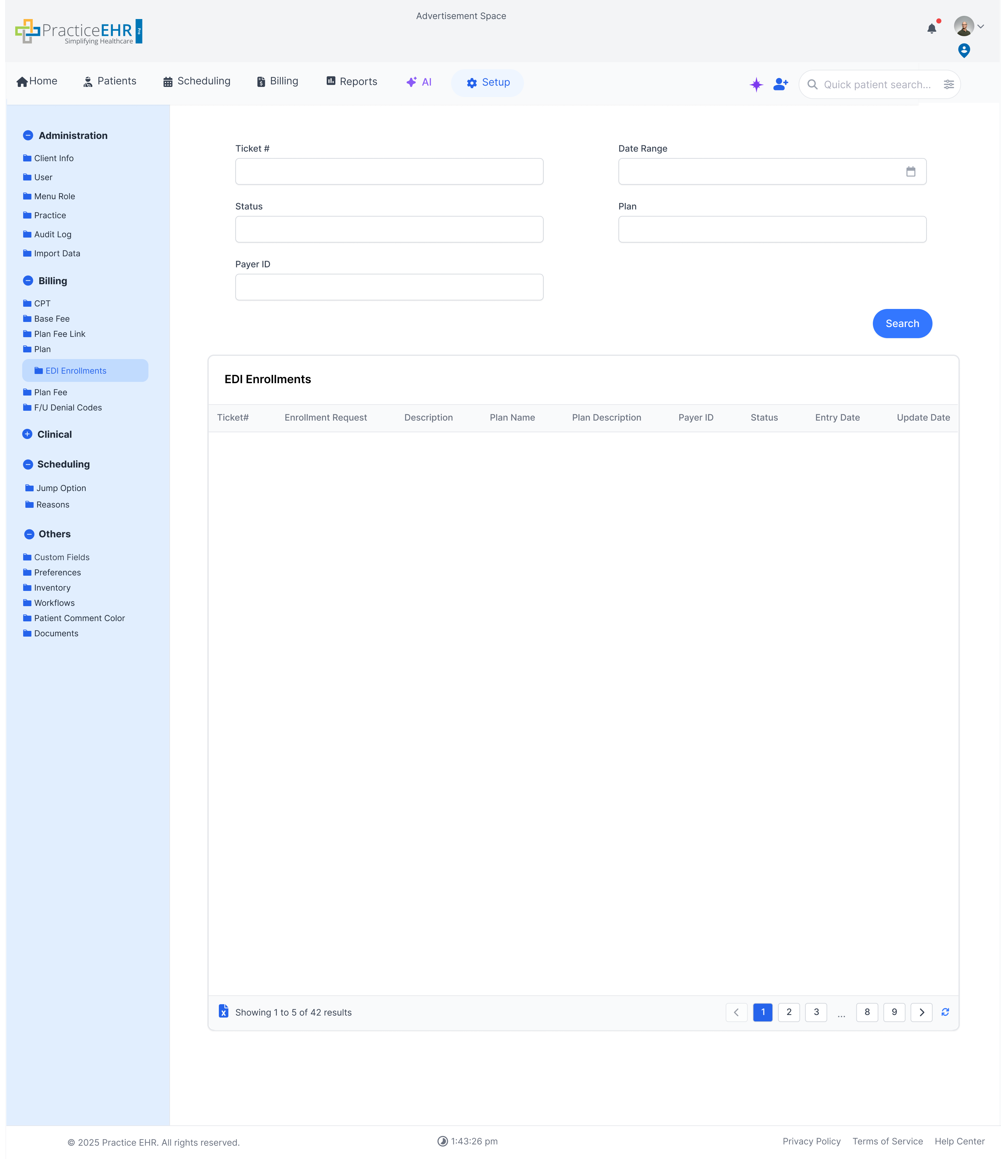This screenshot has height=1159, width=1001.
Task: Open the Setup tab
Action: pyautogui.click(x=487, y=82)
